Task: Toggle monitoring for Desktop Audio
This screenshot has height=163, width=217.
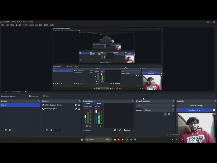Action: (90, 126)
